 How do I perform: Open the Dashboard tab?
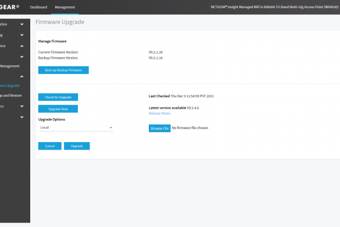coord(38,7)
